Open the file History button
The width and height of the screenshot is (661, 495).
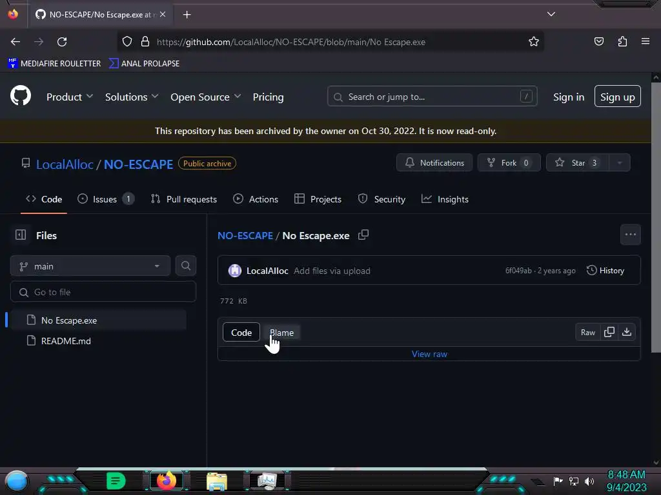point(605,270)
